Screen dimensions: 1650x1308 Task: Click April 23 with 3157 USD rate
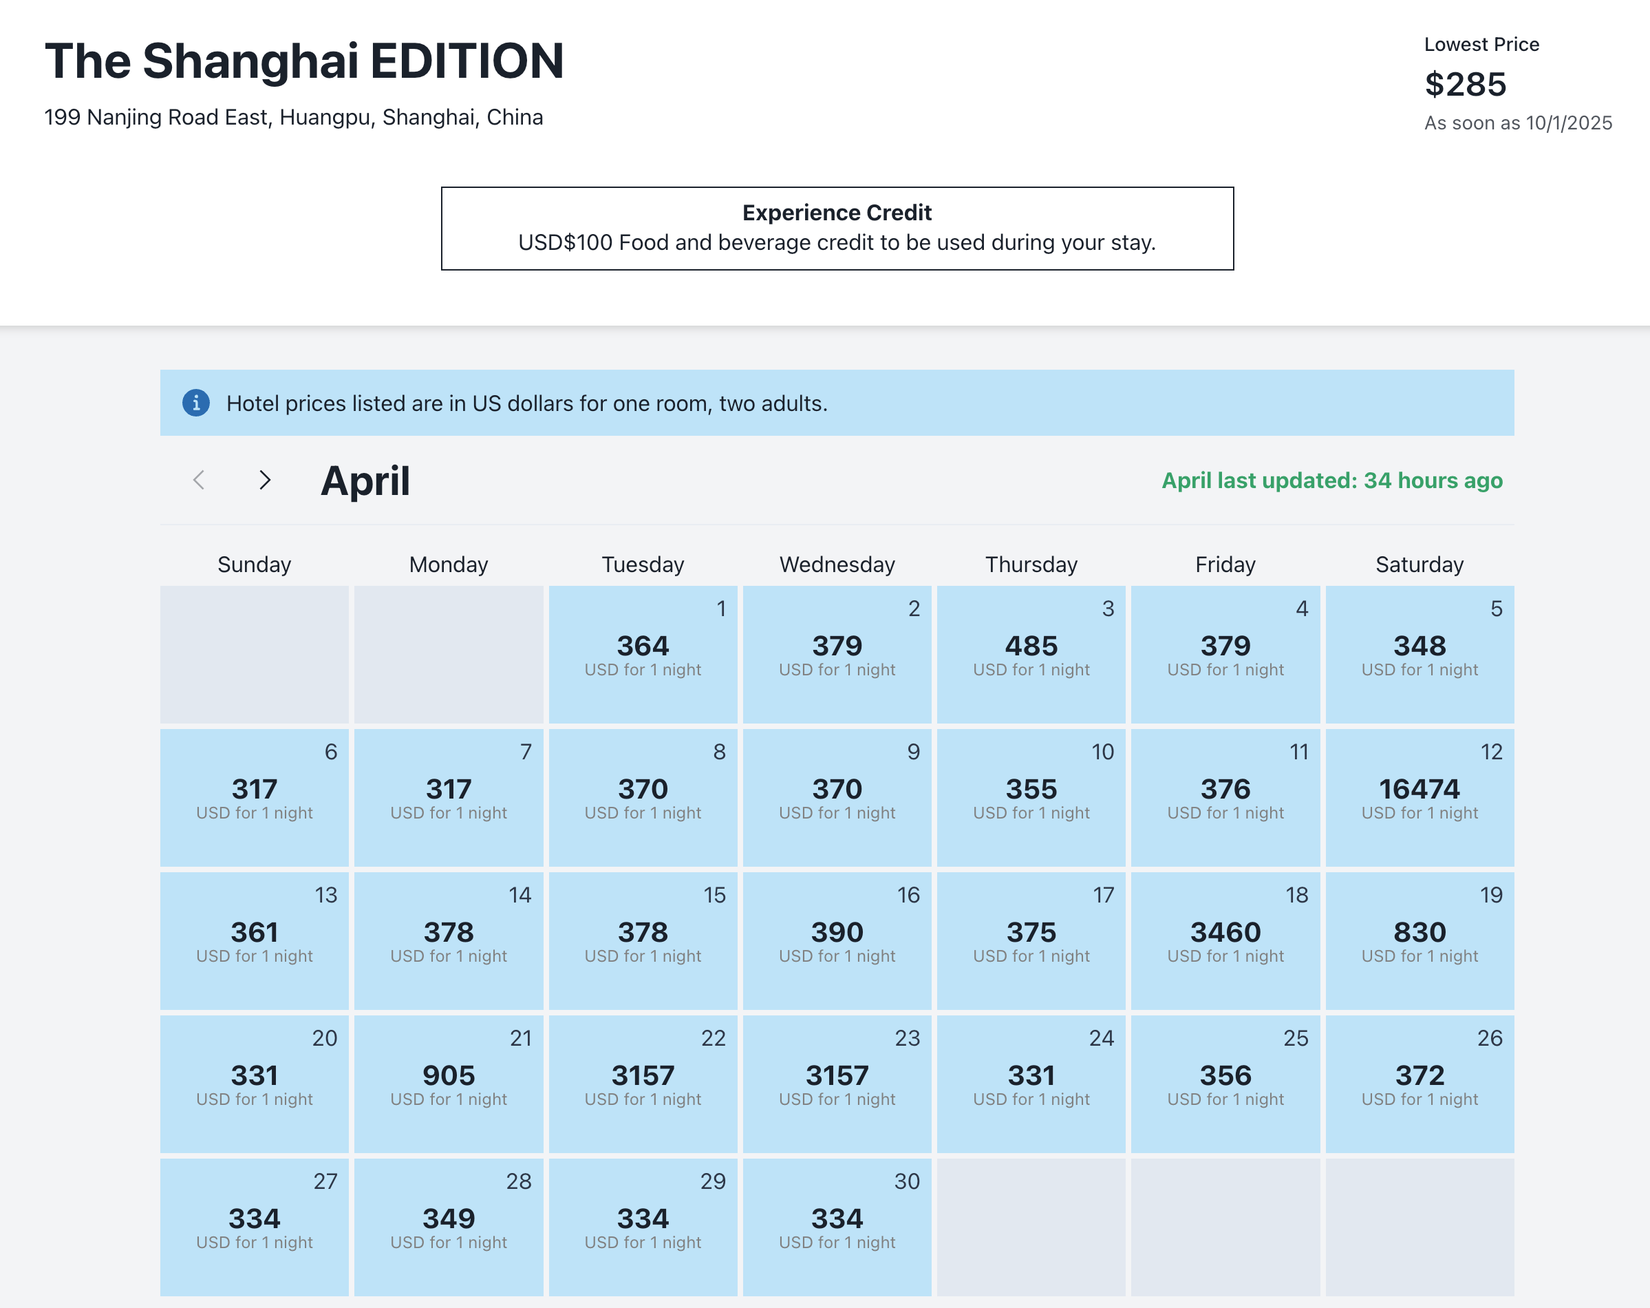(x=837, y=1084)
